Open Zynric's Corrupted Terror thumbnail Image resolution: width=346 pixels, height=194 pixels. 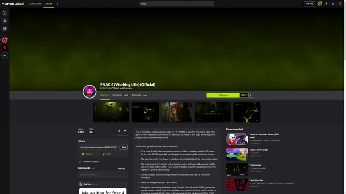pos(237,139)
